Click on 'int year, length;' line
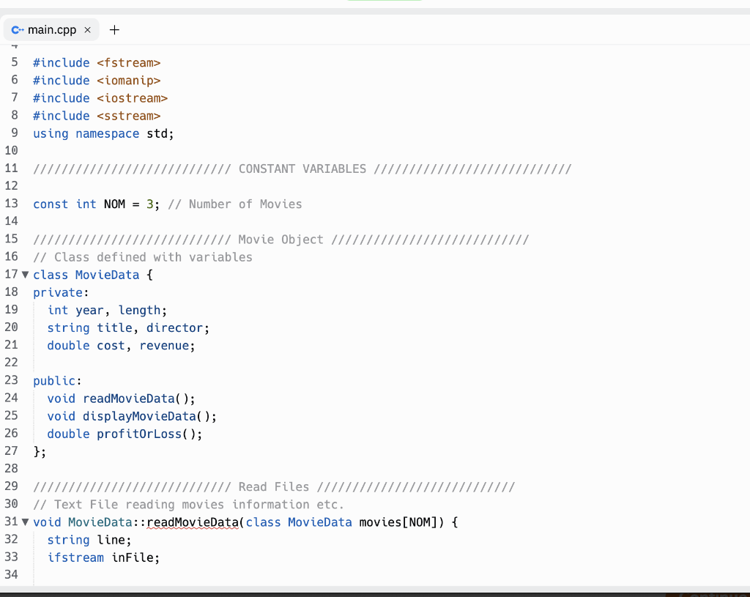 coord(107,311)
